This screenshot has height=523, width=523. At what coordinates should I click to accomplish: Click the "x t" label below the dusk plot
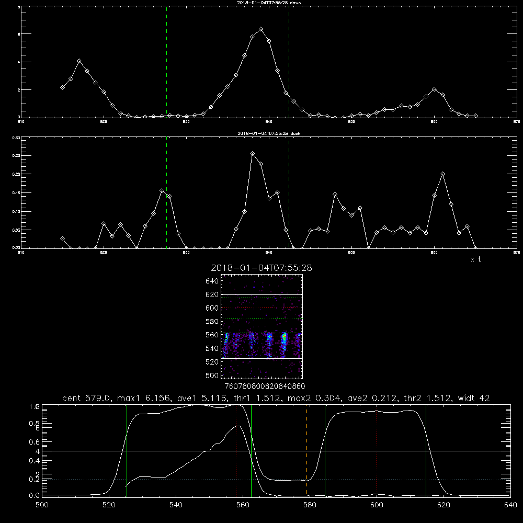(475, 259)
